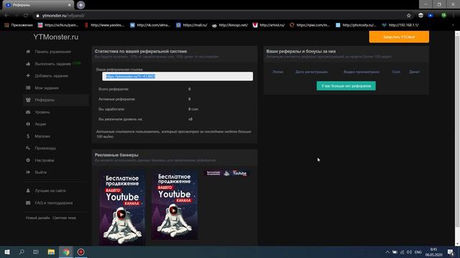This screenshot has height=258, width=460.
Task: Close the Рефералы browser tab
Action: coord(69,5)
